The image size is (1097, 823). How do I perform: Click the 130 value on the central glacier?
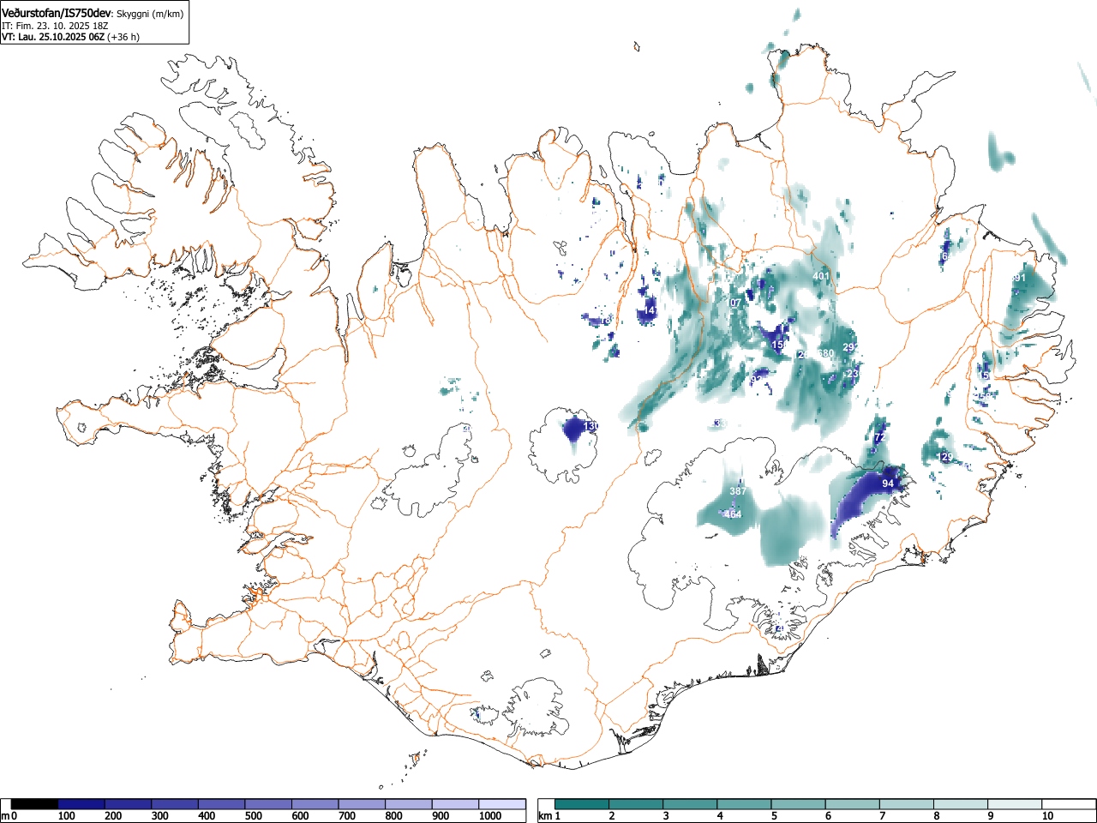coord(591,426)
